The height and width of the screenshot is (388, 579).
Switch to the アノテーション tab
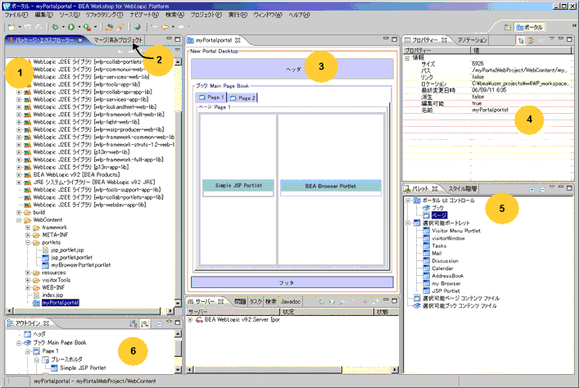(x=473, y=40)
